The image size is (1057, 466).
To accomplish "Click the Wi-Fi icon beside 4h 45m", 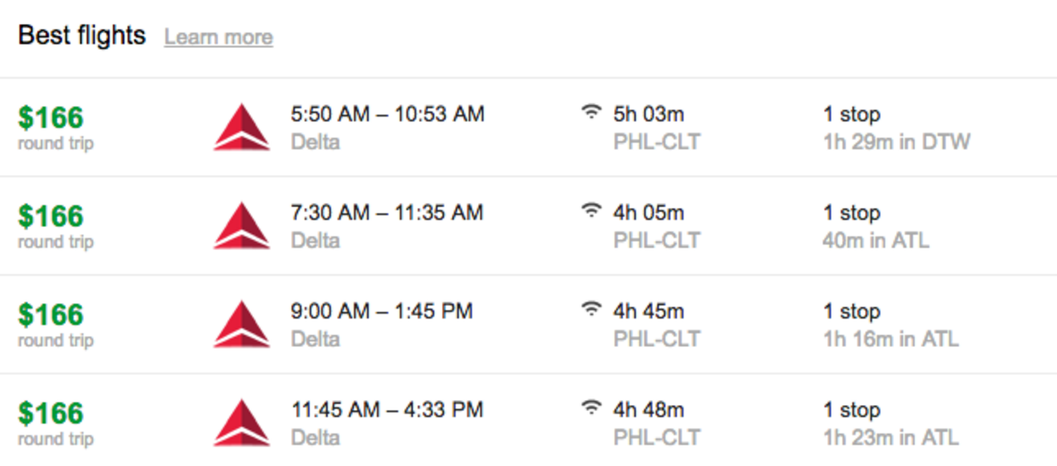I will (591, 309).
